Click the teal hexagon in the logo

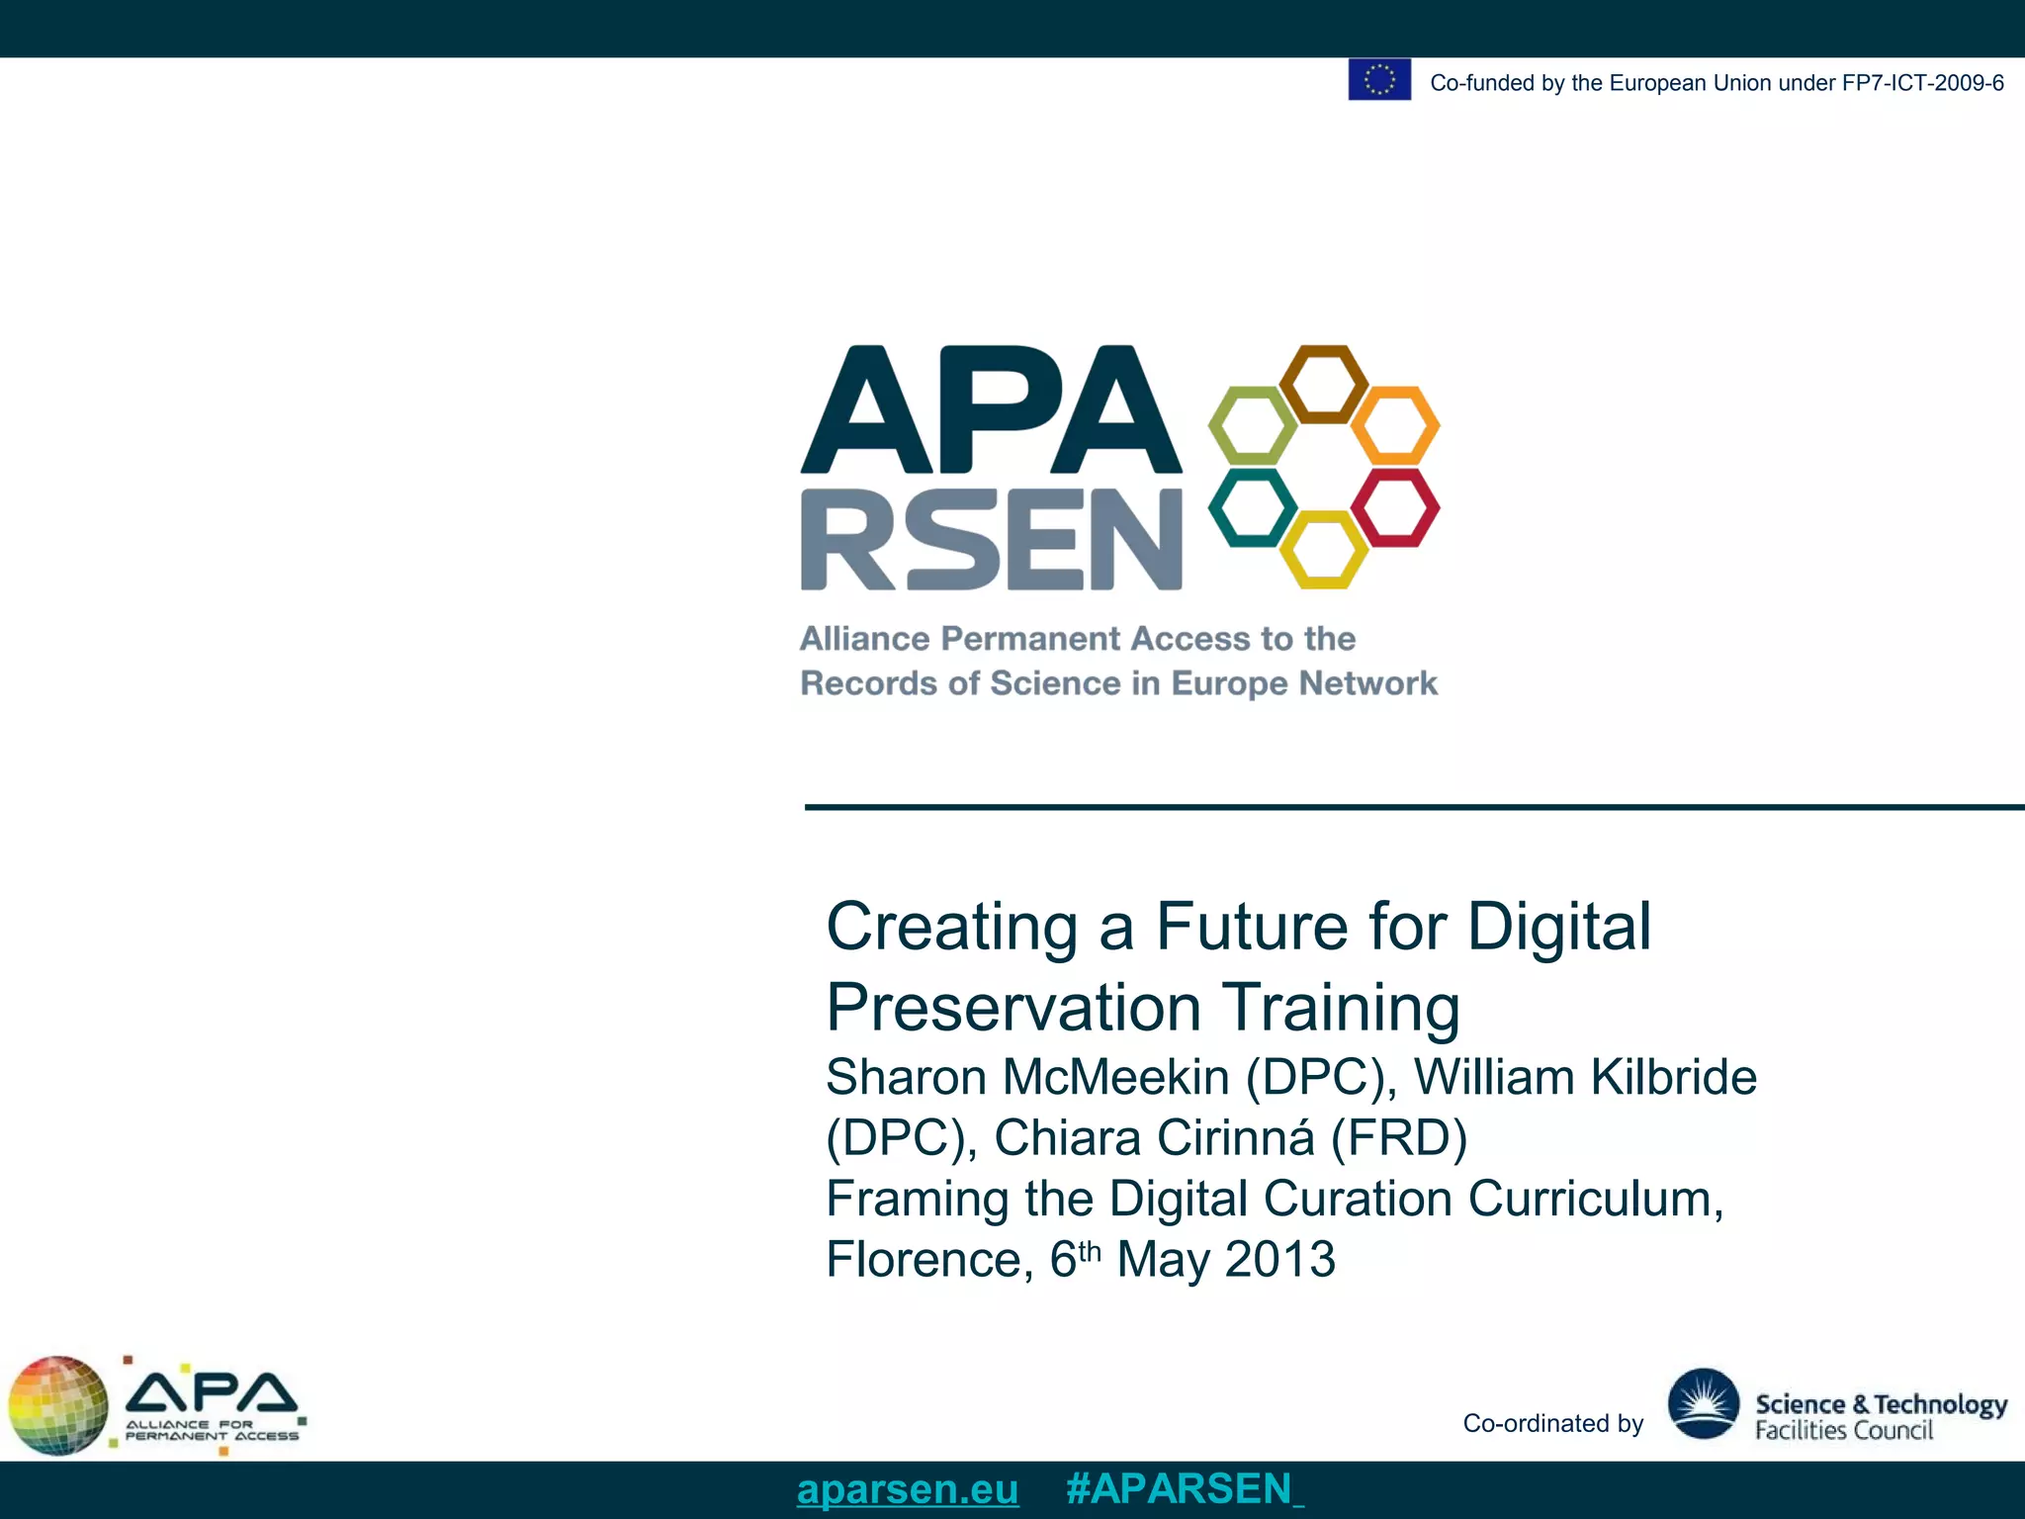1252,507
